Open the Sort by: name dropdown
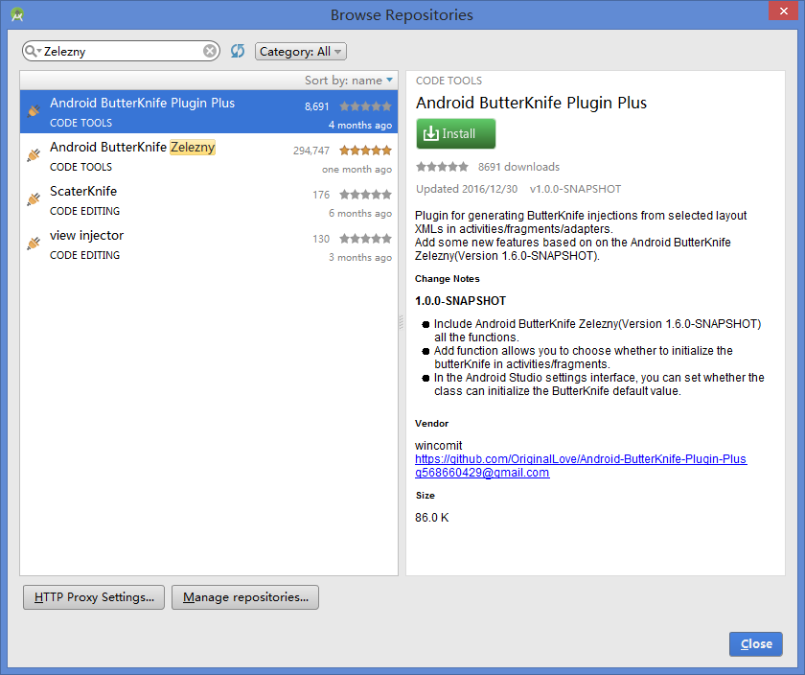The image size is (805, 675). pos(349,81)
